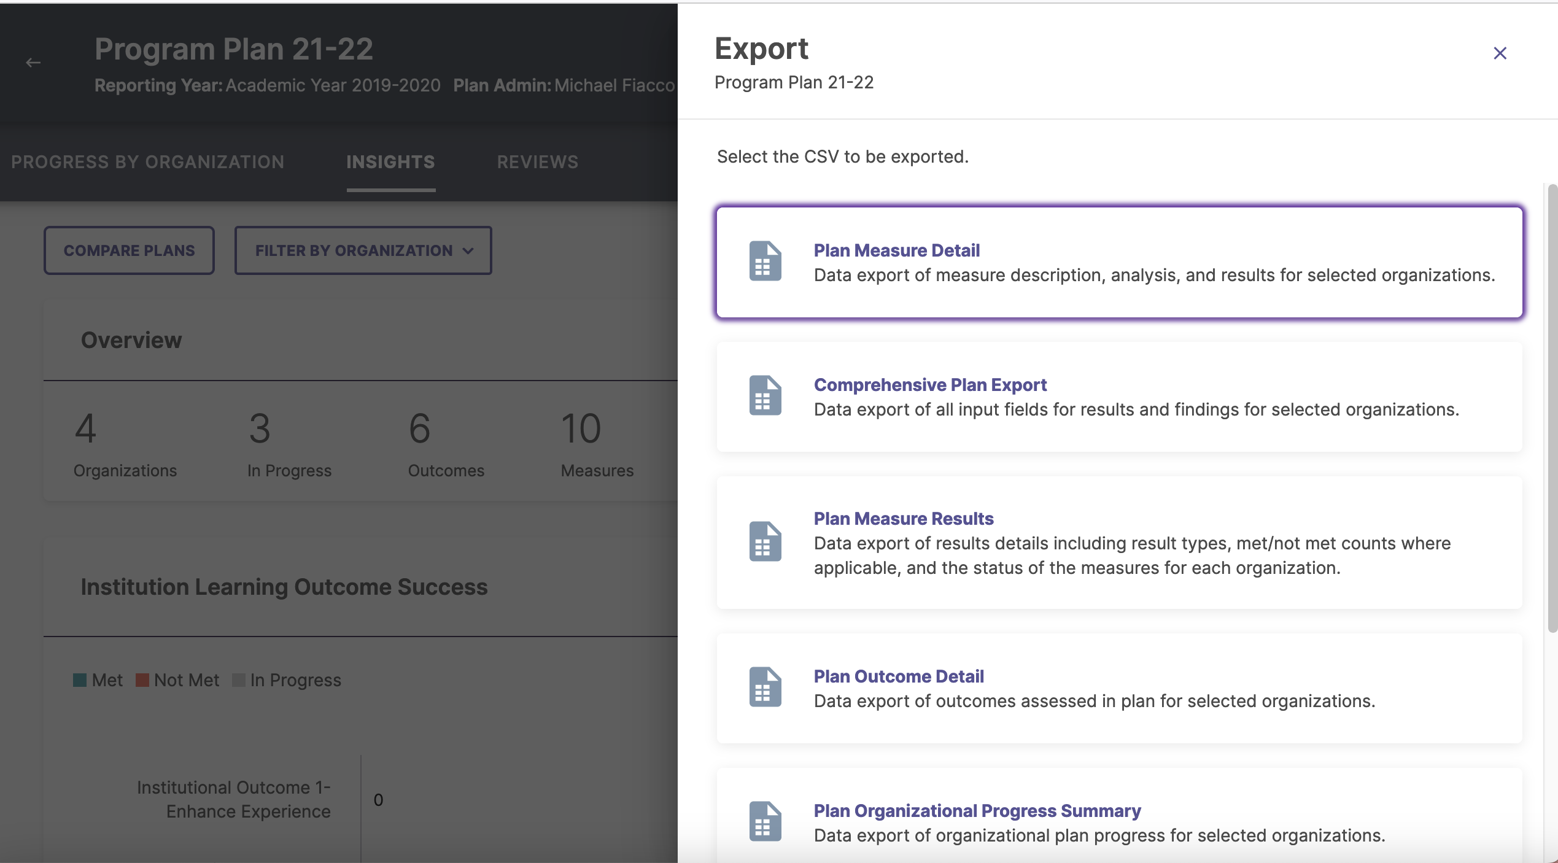Click the green Met legend swatch

pos(80,680)
